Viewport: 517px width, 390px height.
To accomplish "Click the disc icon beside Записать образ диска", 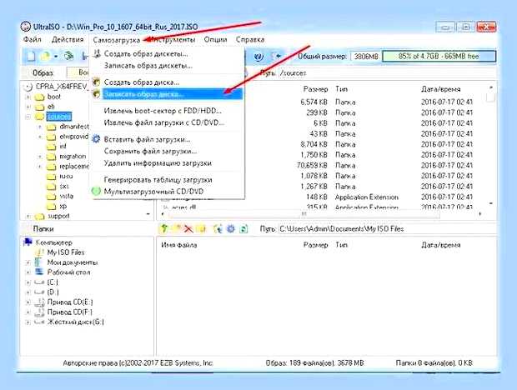I will [x=96, y=94].
